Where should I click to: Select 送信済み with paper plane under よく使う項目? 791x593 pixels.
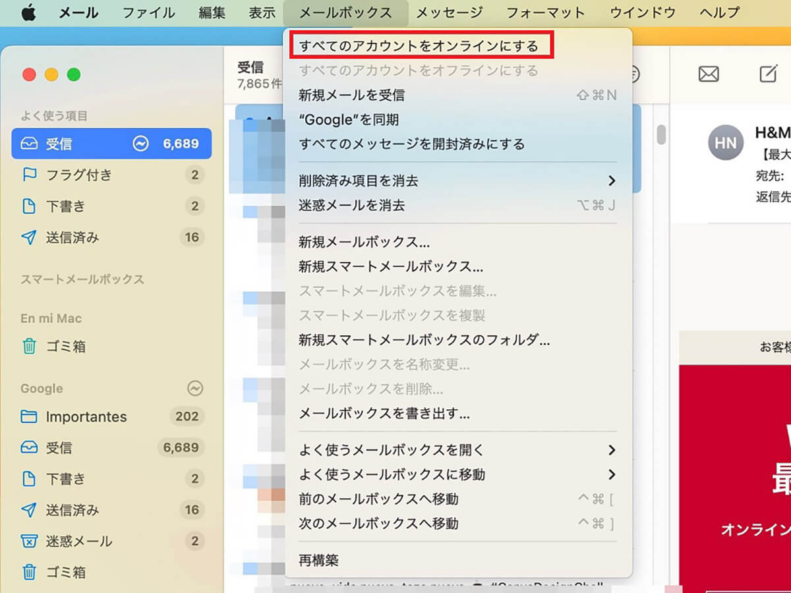111,237
